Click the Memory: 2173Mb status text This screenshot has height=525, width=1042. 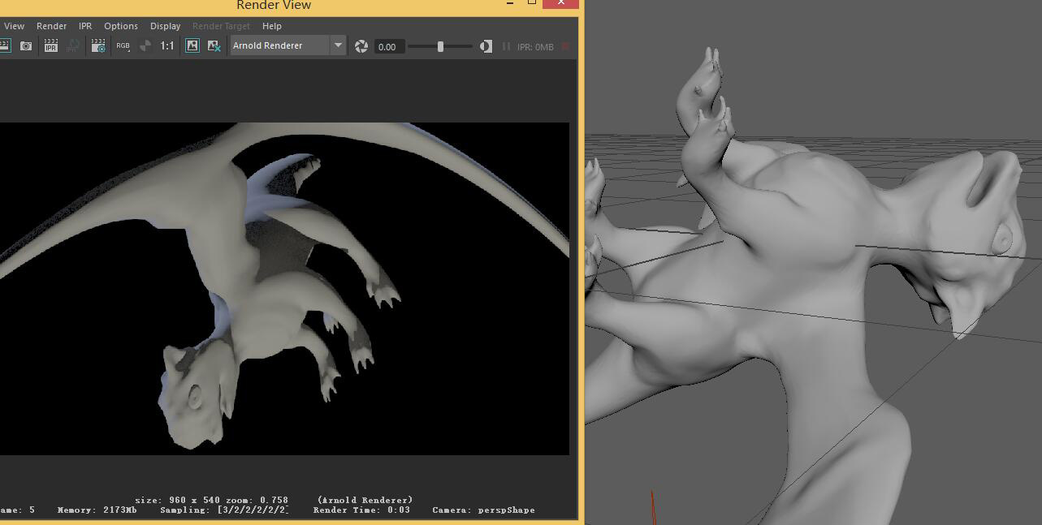tap(97, 510)
